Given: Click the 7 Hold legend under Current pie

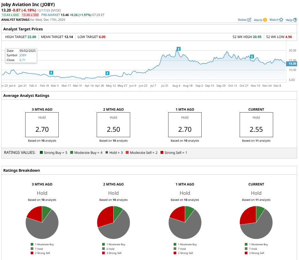Looking at the screenshot, I should [x=251, y=249].
